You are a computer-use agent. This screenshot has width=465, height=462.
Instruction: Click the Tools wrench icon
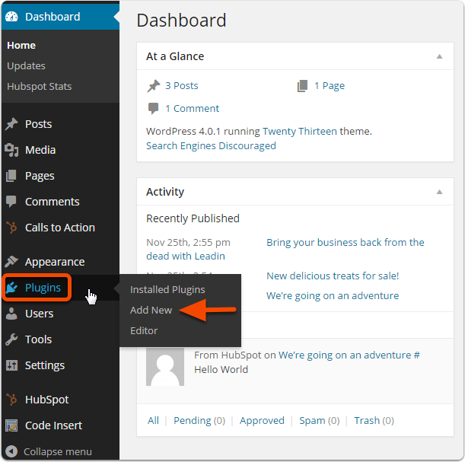(x=11, y=339)
